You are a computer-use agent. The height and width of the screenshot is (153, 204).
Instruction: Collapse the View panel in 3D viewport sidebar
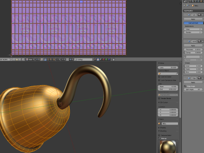point(159,63)
